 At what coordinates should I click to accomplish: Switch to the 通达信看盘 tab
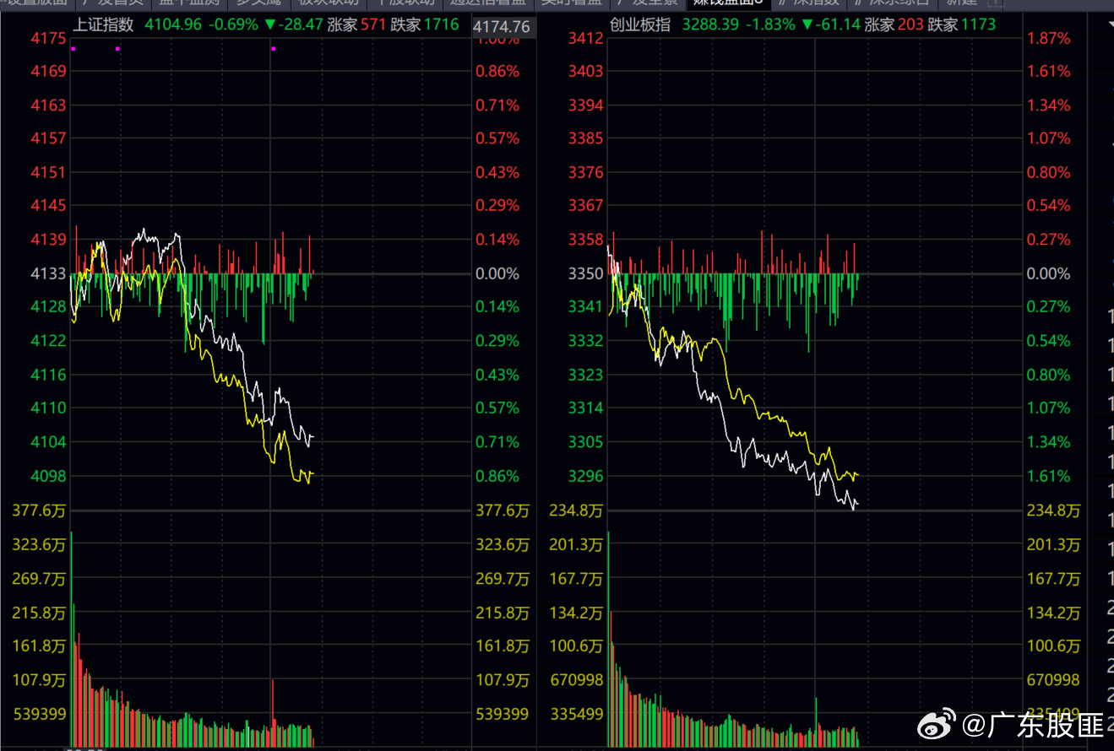pos(488,3)
